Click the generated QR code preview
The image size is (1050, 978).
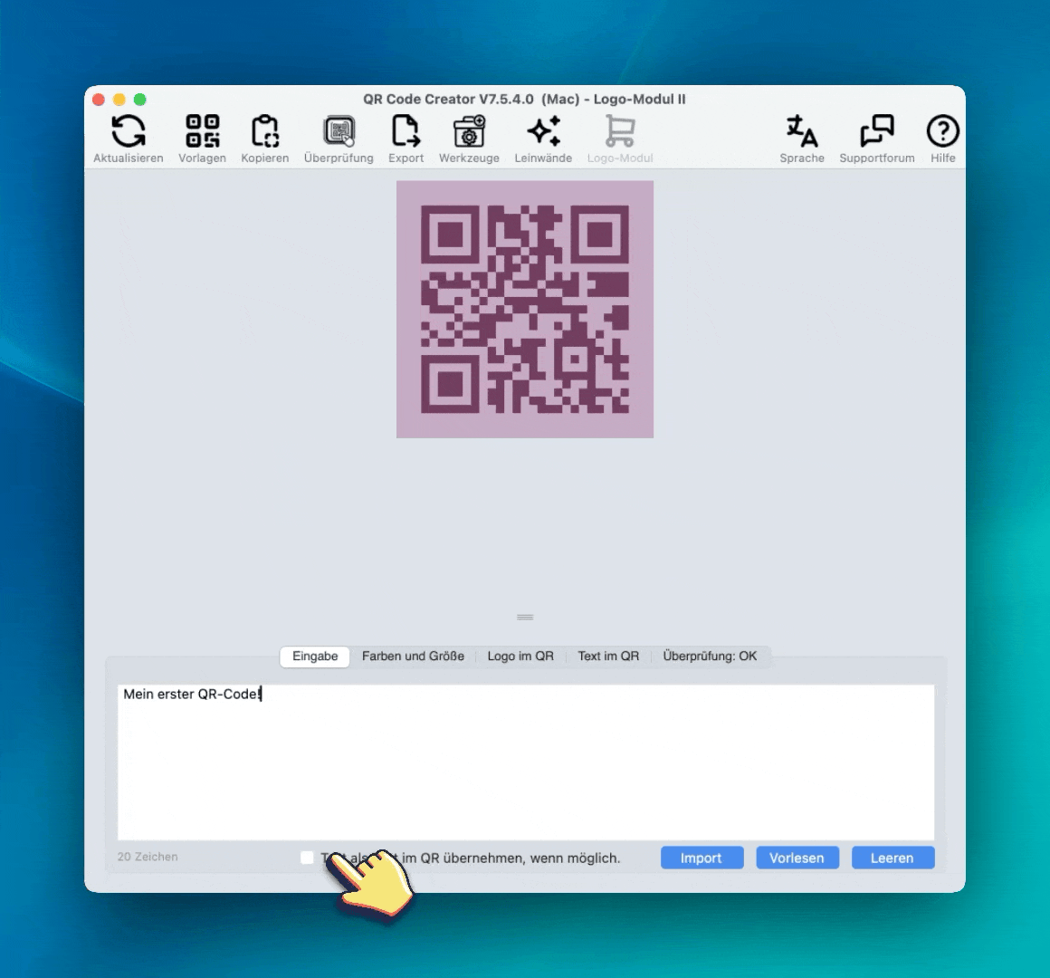pos(525,310)
